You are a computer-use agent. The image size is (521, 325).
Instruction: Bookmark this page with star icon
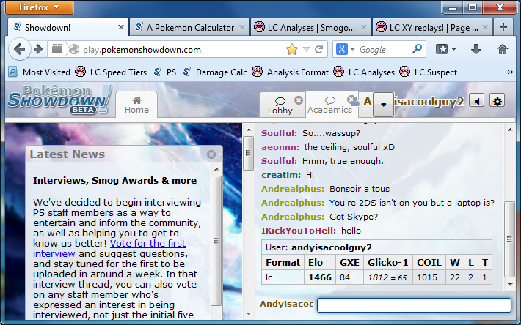(x=292, y=49)
